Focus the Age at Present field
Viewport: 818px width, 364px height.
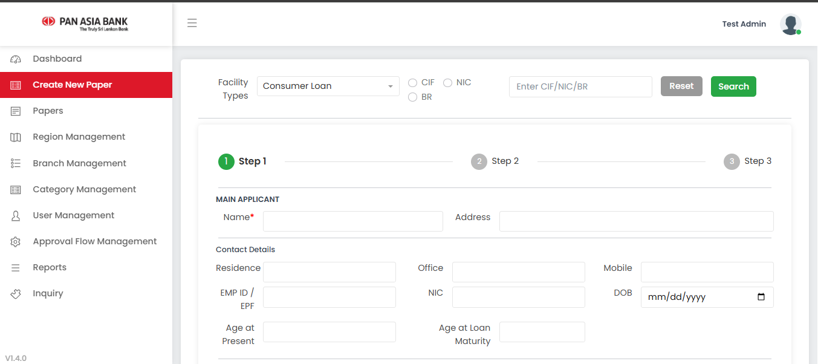[x=329, y=332]
